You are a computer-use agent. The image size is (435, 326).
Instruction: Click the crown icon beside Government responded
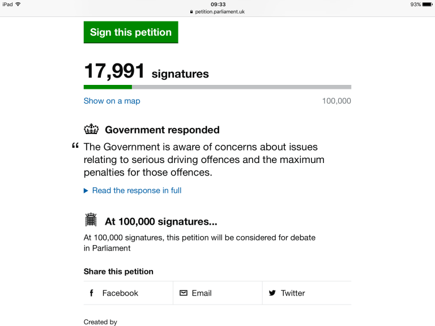(91, 130)
